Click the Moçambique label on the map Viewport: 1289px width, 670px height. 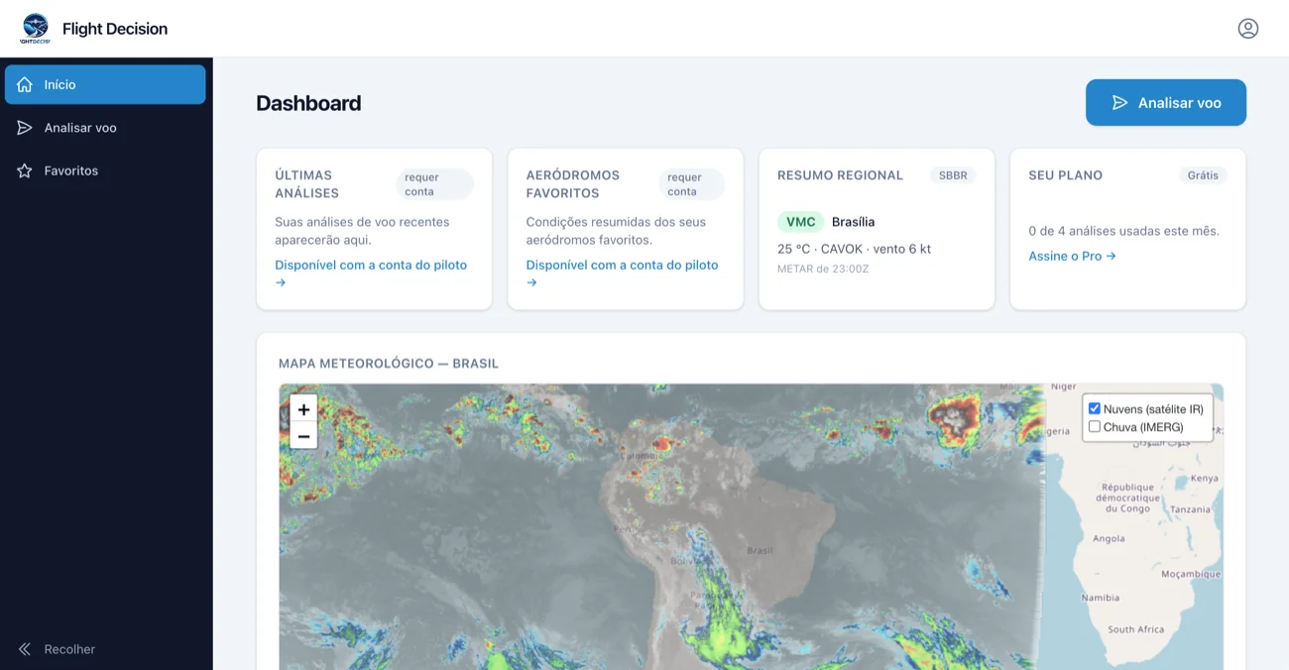coord(1190,574)
